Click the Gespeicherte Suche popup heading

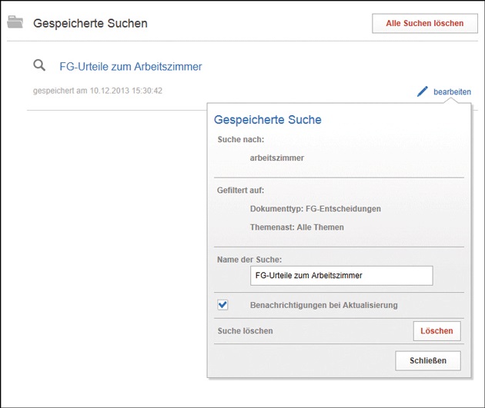point(267,120)
